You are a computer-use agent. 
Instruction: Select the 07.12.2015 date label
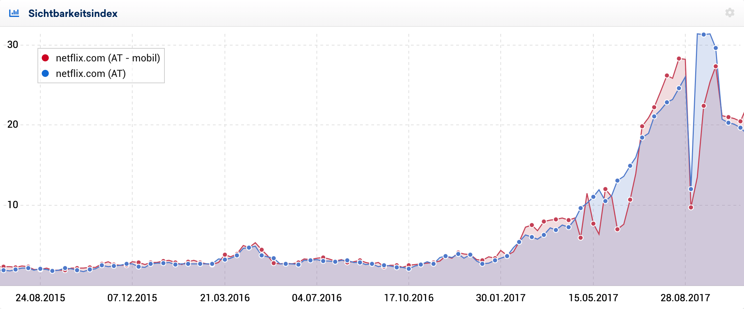coord(132,298)
